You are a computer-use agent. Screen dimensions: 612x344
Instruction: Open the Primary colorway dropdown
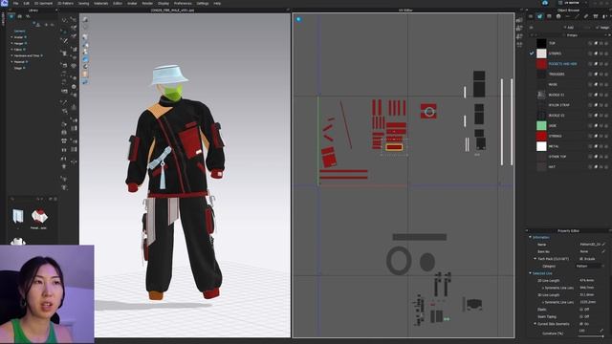(x=572, y=35)
